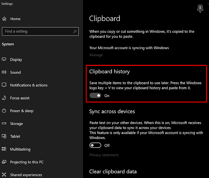Click the Home house icon
The height and width of the screenshot is (178, 209).
(x=4, y=19)
